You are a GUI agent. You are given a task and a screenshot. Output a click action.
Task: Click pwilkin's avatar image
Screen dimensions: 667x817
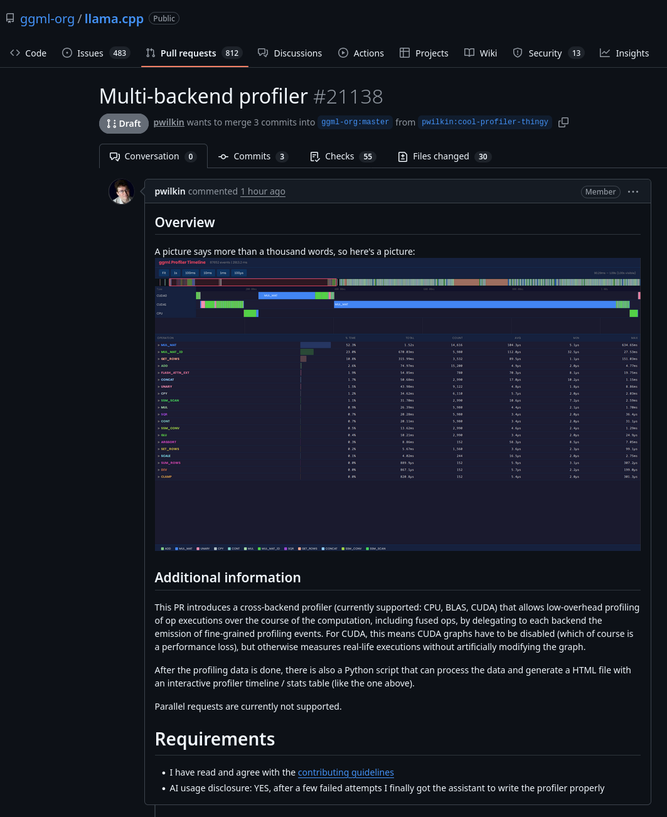pyautogui.click(x=122, y=191)
